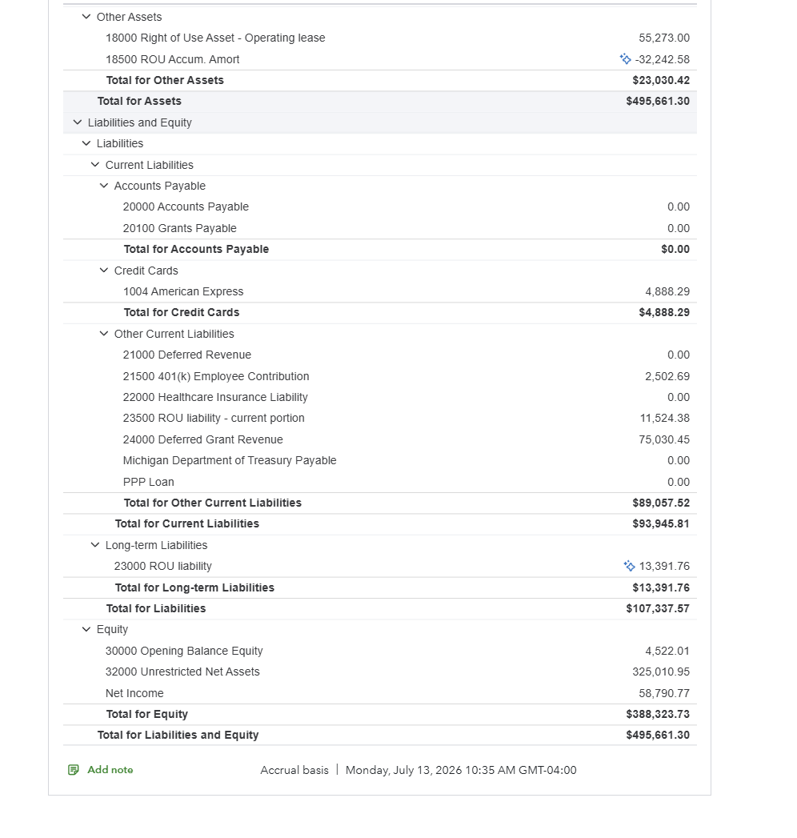The image size is (797, 838).
Task: Collapse the Current Liabilities chevron
Action: click(95, 165)
